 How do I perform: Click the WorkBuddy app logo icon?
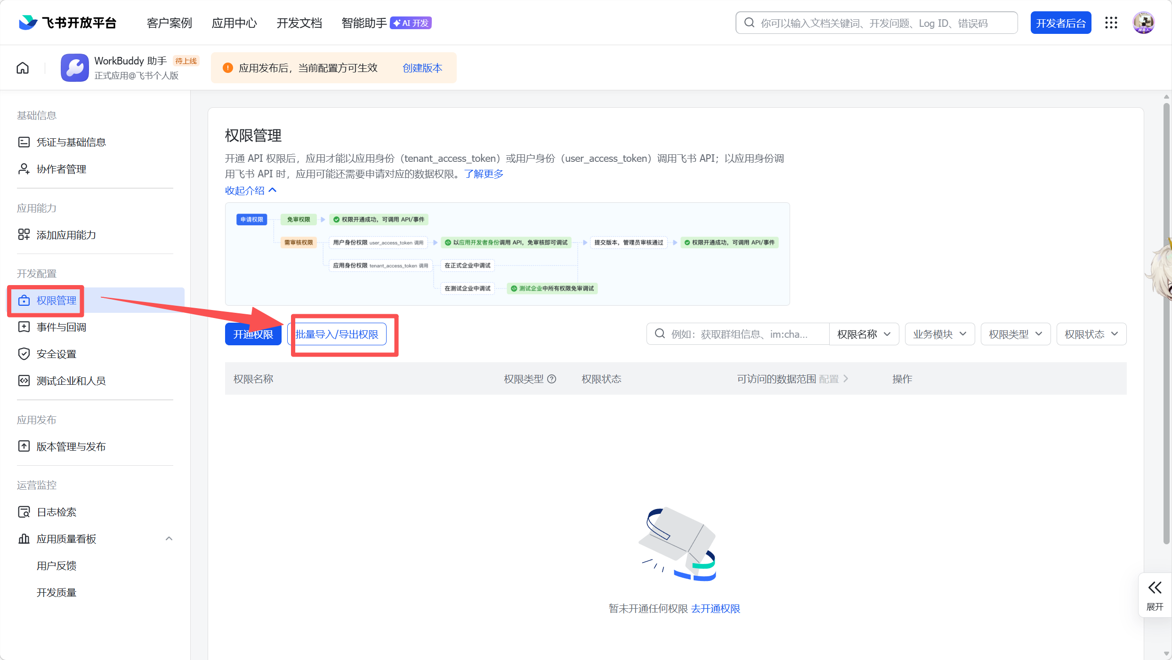tap(74, 68)
